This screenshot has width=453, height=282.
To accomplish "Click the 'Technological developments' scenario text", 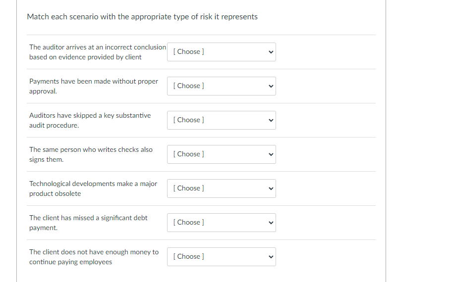I will (x=93, y=184).
